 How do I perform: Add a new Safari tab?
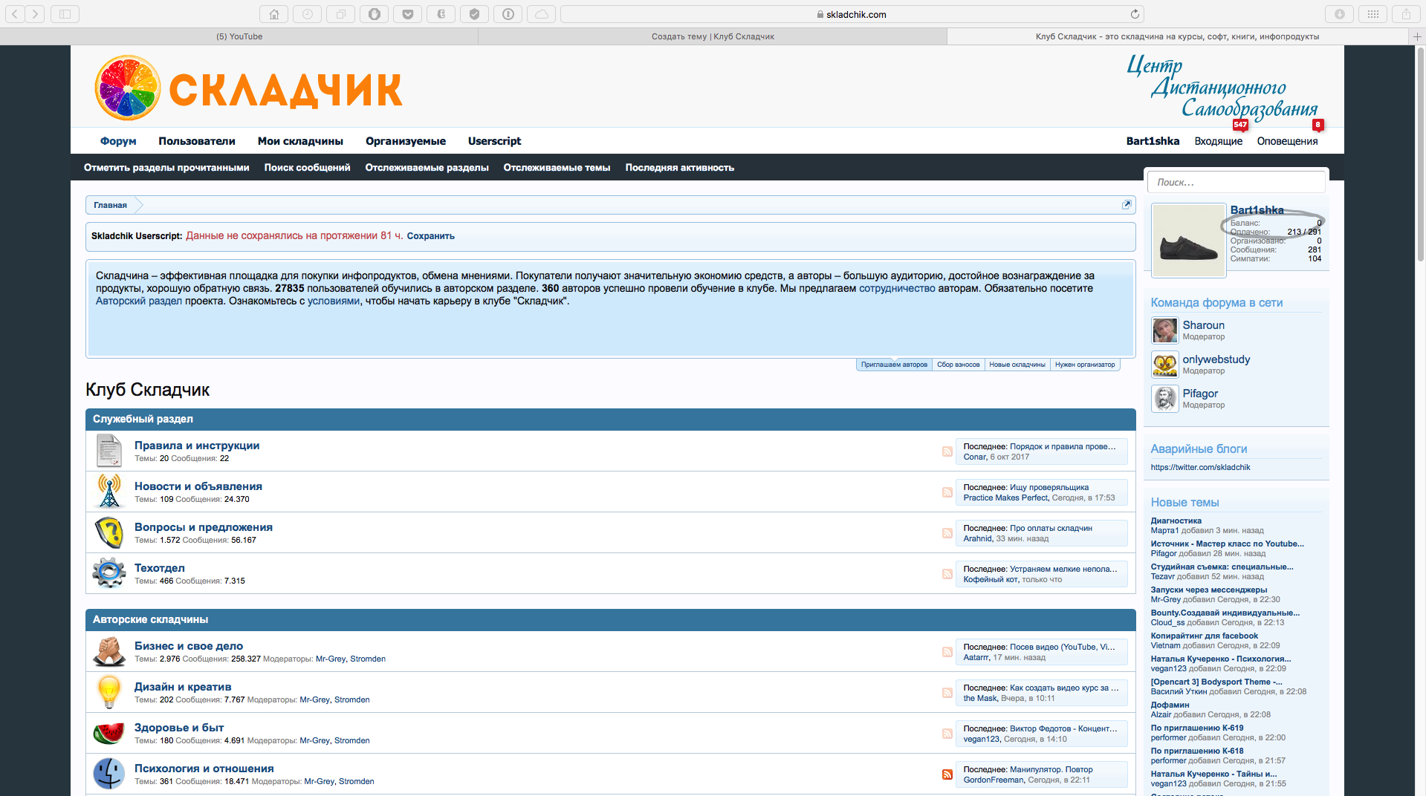(1417, 36)
